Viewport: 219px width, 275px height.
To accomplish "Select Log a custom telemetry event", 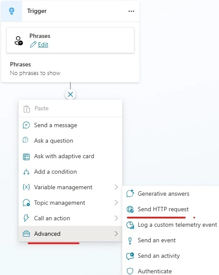I will [x=171, y=225].
